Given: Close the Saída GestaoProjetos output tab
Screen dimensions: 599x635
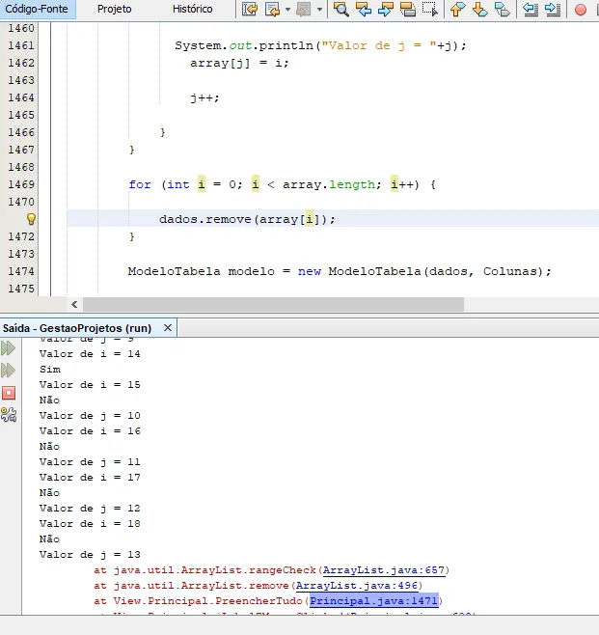Looking at the screenshot, I should click(168, 328).
